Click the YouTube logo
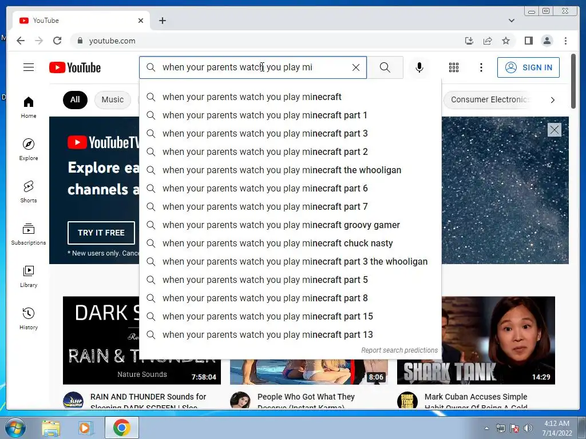This screenshot has height=439, width=586. (75, 67)
